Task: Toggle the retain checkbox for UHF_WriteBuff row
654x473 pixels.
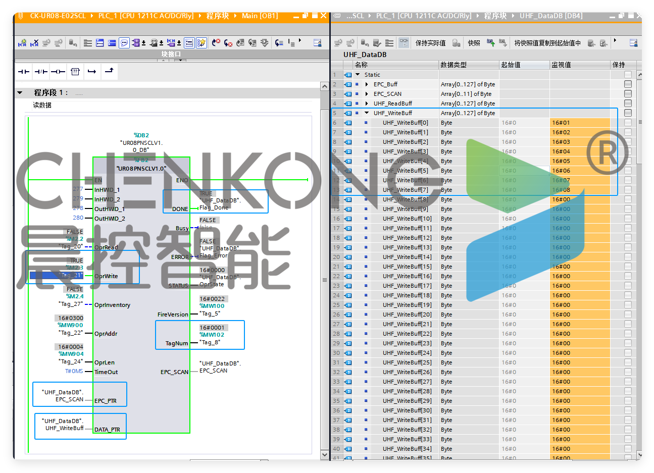Action: [628, 113]
